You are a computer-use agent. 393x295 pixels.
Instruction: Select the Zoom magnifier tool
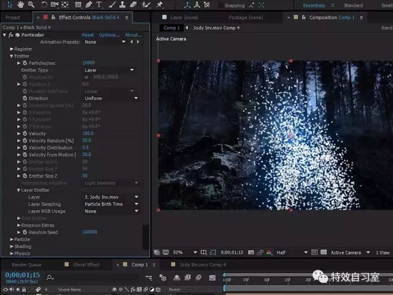click(31, 4)
